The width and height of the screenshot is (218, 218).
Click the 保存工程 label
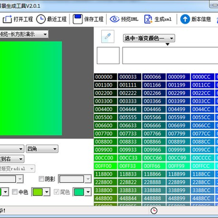point(94,19)
